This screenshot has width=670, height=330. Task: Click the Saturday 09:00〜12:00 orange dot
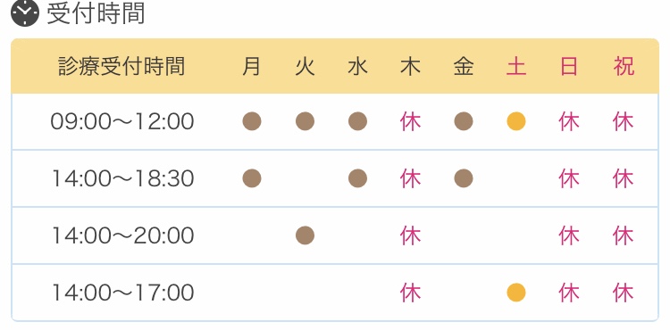tap(516, 121)
